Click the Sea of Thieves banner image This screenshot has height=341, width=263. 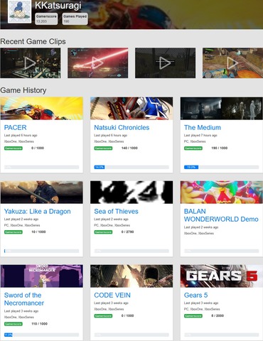(131, 193)
